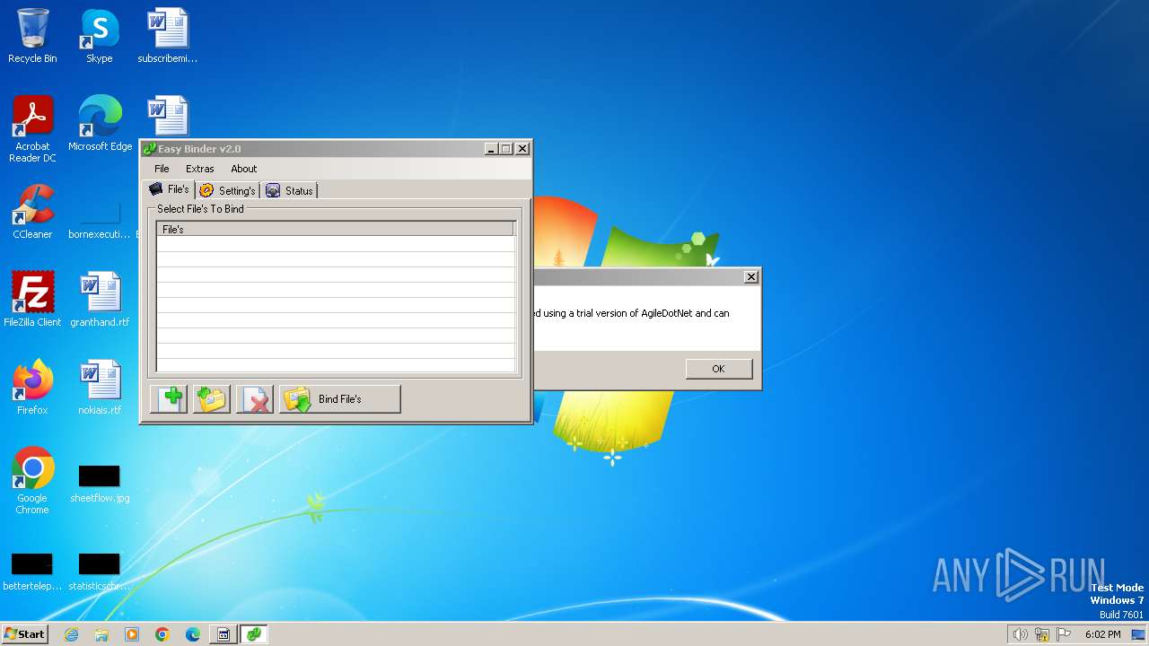Click the 6:02 PM clock
This screenshot has height=646, width=1149.
[1102, 634]
